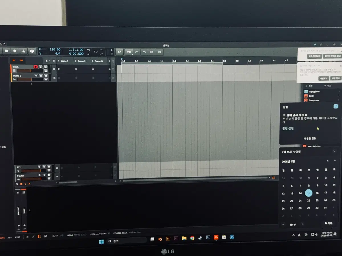Click the 추가 button in the toolbar

pos(119,52)
